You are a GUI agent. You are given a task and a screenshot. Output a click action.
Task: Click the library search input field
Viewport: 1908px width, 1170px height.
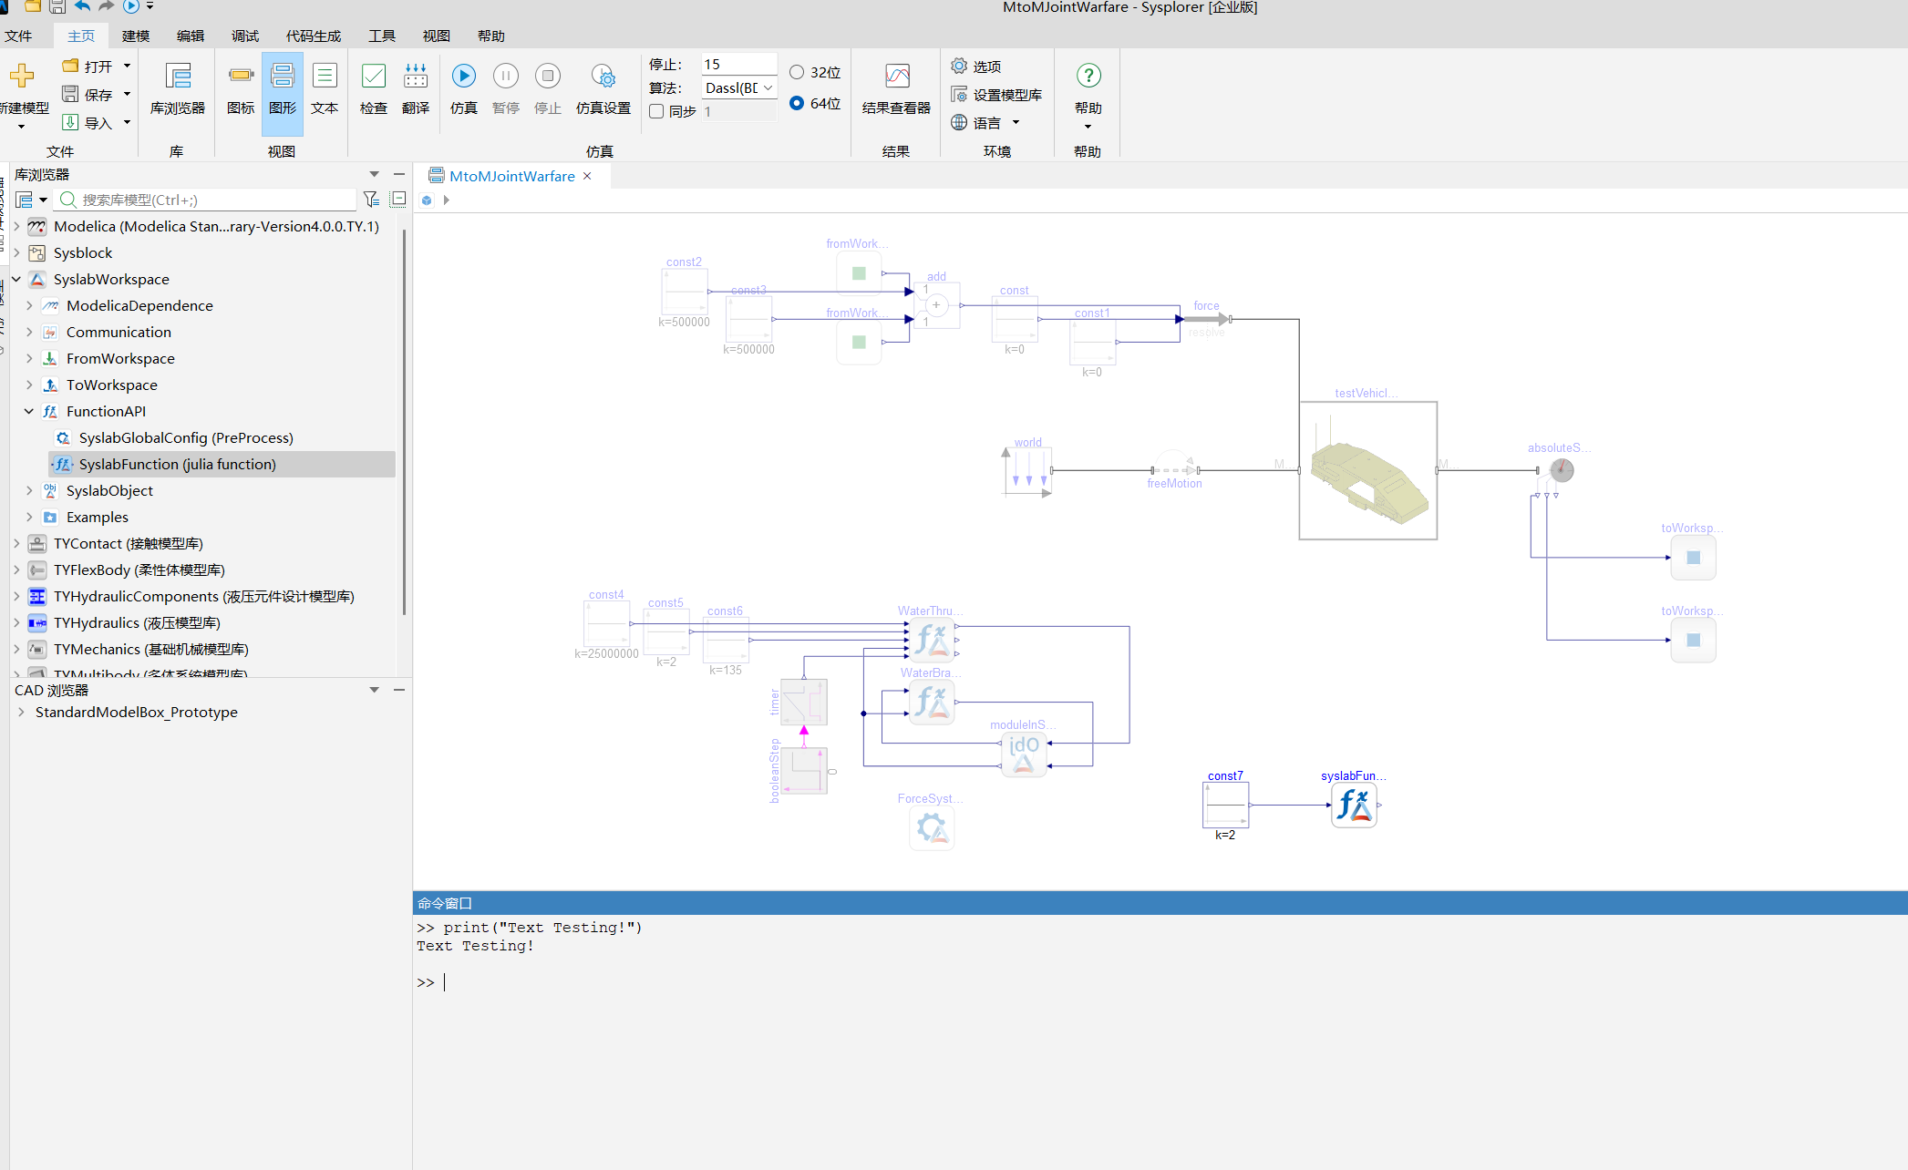[x=206, y=200]
